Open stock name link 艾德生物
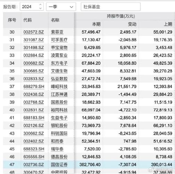 click(x=59, y=71)
